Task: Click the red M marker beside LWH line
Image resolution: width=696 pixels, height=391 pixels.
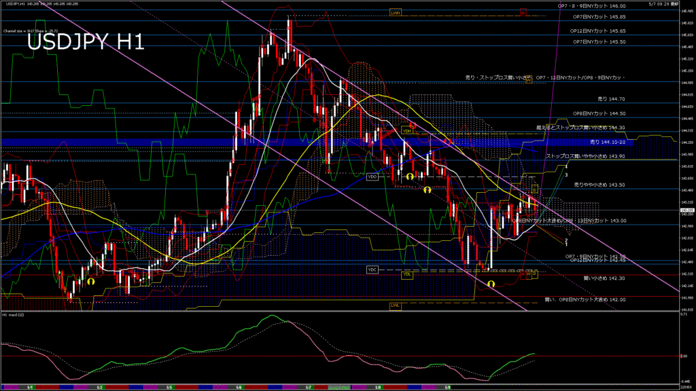Action: 523,12
